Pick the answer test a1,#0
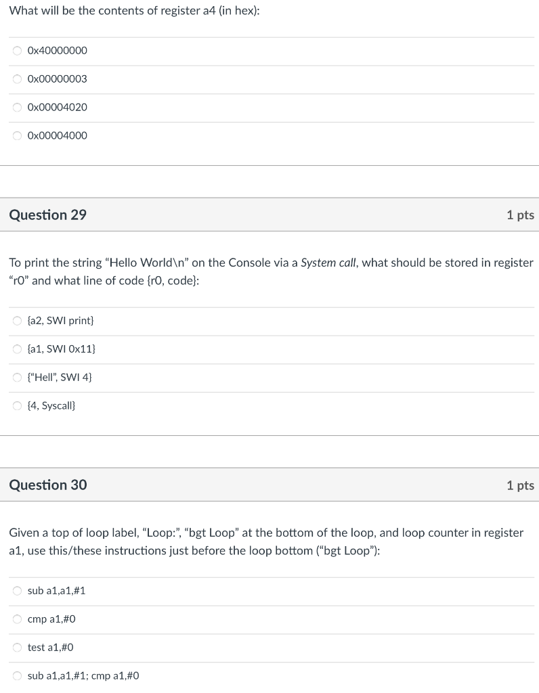 pyautogui.click(x=17, y=648)
